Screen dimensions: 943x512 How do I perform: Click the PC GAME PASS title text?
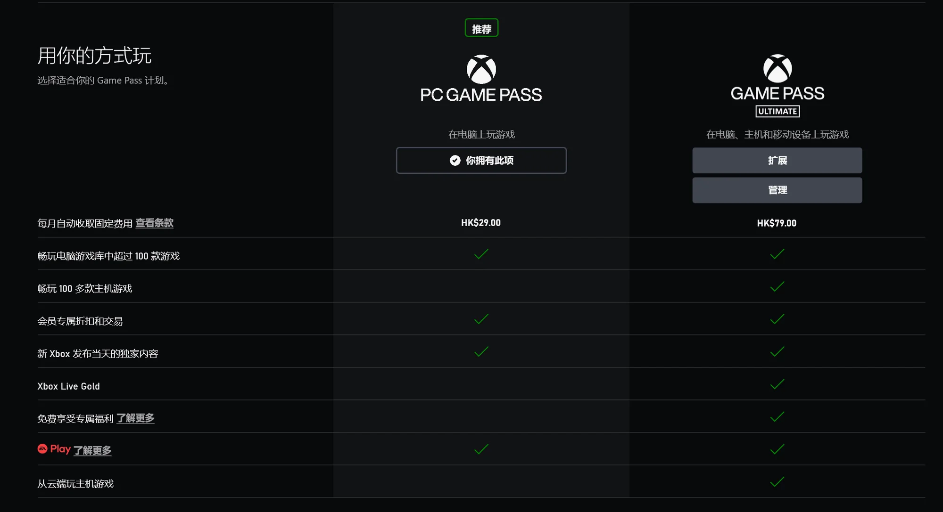point(481,95)
